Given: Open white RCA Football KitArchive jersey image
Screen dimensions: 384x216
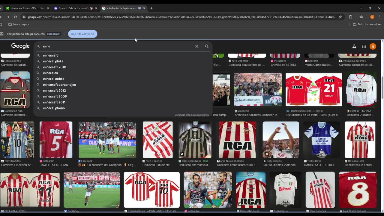Looking at the screenshot, I should click(x=361, y=90).
